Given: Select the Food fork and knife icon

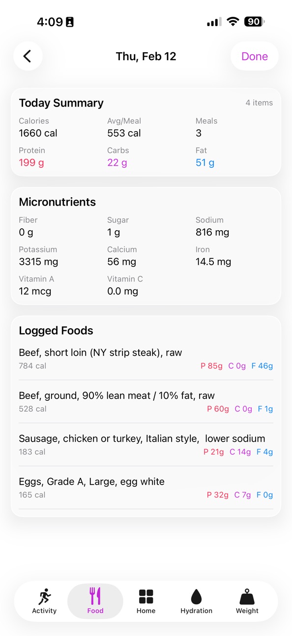Looking at the screenshot, I should pyautogui.click(x=95, y=596).
